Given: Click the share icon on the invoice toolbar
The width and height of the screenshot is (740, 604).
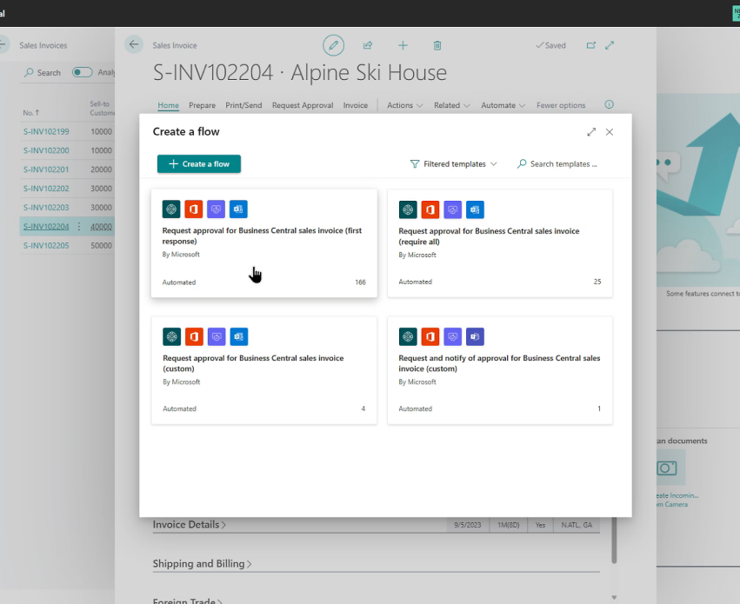Looking at the screenshot, I should (368, 45).
